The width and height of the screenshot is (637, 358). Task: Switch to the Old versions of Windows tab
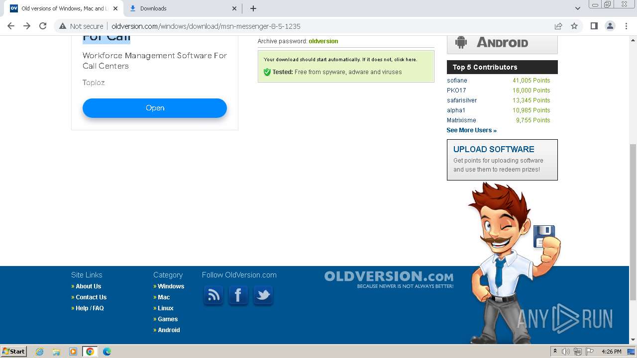point(63,8)
